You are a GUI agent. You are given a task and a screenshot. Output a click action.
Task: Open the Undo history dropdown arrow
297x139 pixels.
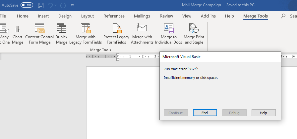click(x=55, y=5)
